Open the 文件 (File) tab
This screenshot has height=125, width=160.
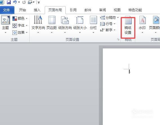pyautogui.click(x=7, y=10)
